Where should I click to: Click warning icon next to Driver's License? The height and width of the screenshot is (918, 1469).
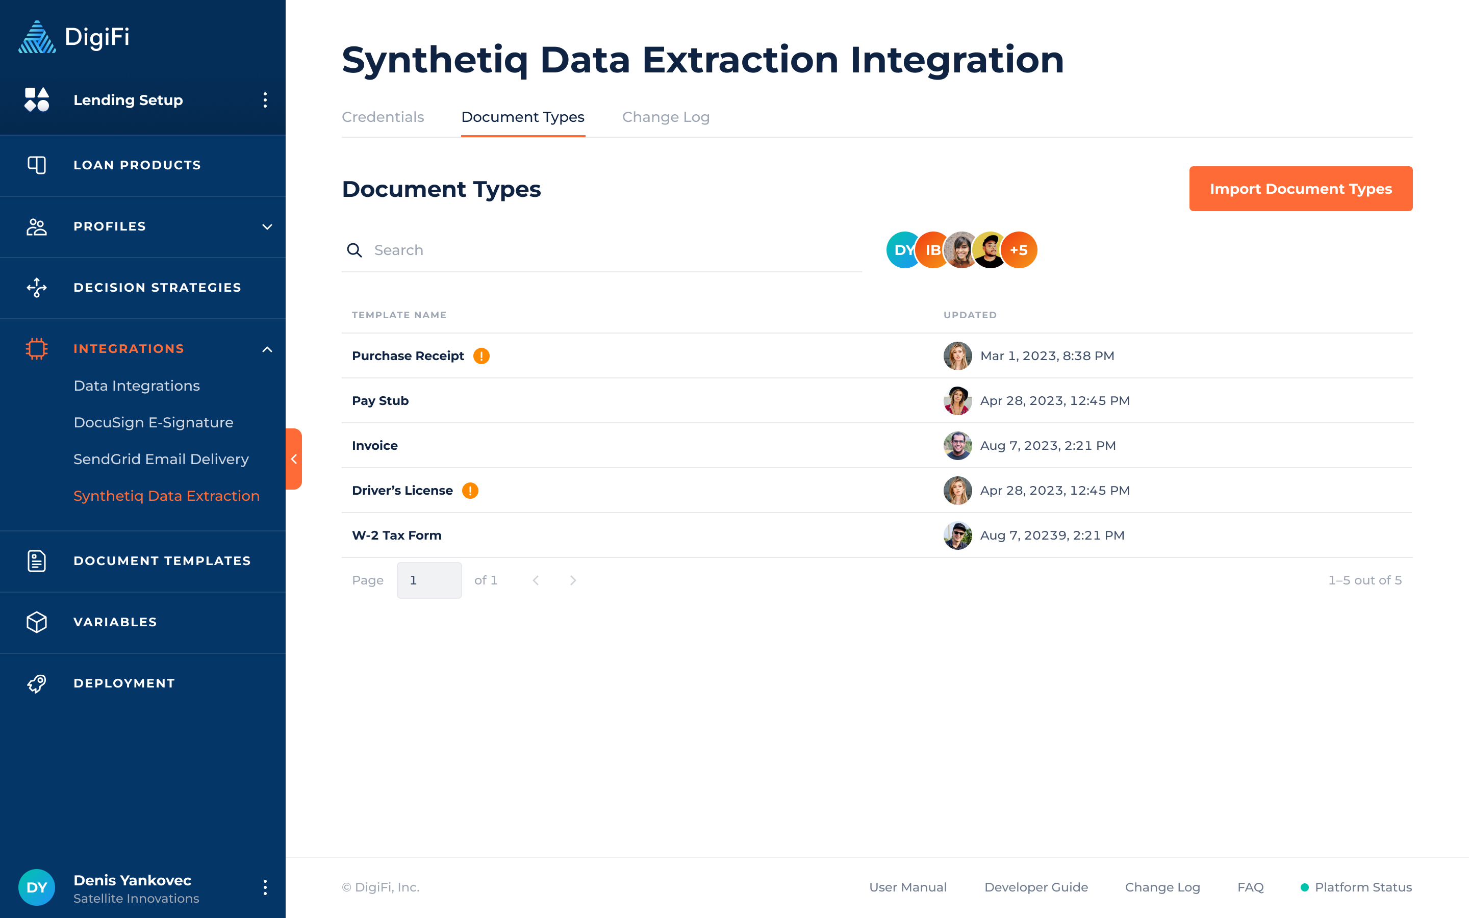click(470, 491)
